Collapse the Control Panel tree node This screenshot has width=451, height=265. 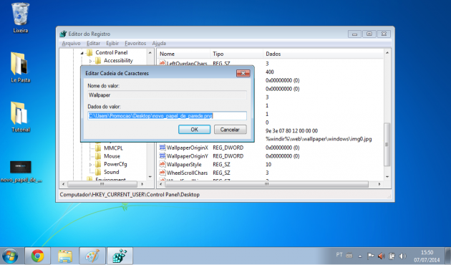[82, 53]
